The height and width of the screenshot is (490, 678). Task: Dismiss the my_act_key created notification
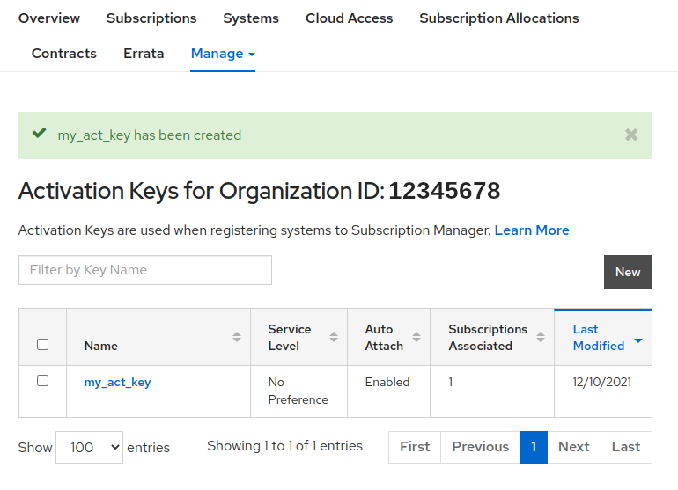coord(631,135)
